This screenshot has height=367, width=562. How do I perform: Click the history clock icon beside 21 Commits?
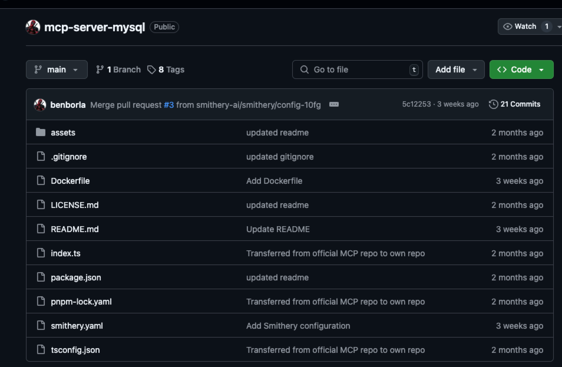[x=494, y=104]
